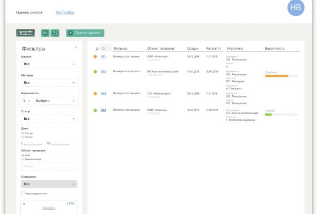Sort by the Вероятность column header

[x=275, y=49]
